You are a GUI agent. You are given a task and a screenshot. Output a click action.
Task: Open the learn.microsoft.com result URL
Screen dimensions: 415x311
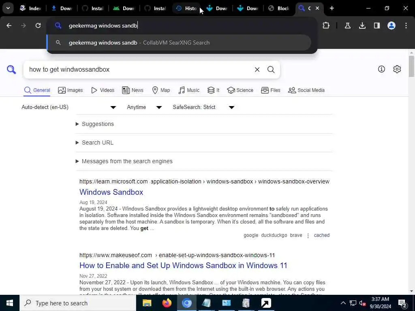click(x=204, y=181)
